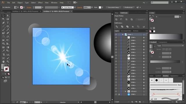Choose the Lasso tool

(8, 19)
